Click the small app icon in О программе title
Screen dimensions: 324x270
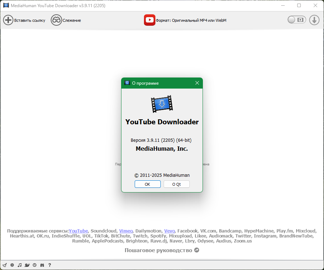[x=127, y=83]
